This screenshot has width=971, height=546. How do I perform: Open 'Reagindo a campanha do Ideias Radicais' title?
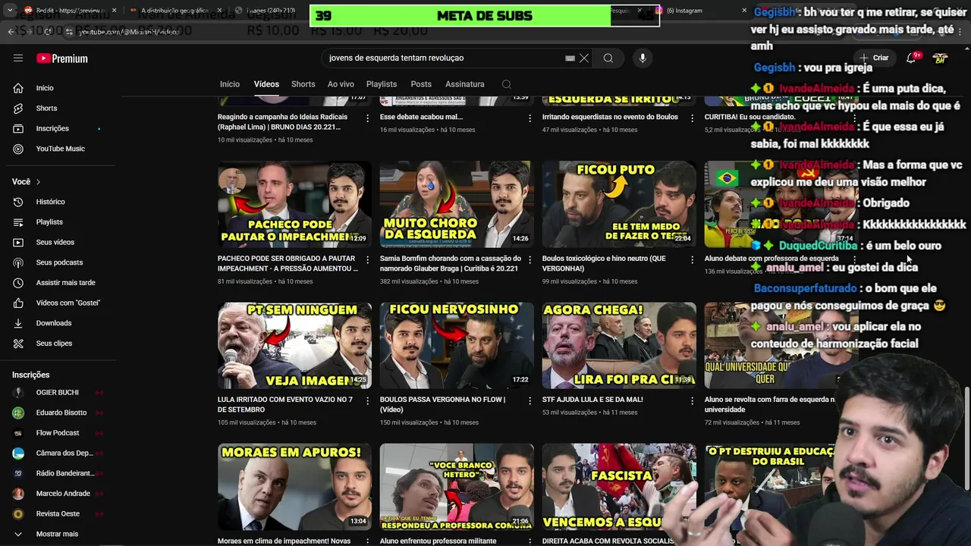click(x=282, y=122)
